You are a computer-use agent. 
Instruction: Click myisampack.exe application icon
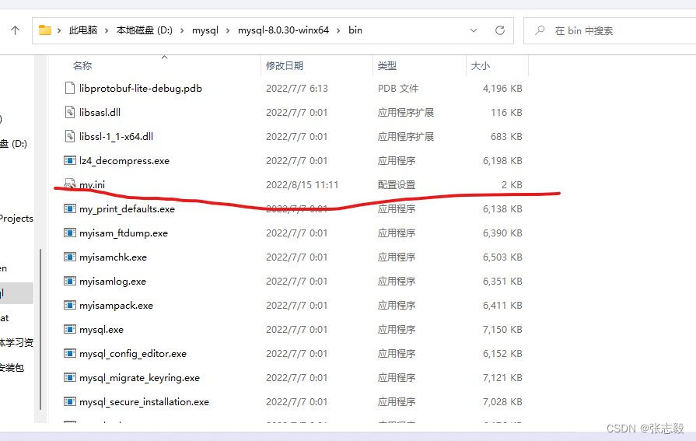[70, 305]
